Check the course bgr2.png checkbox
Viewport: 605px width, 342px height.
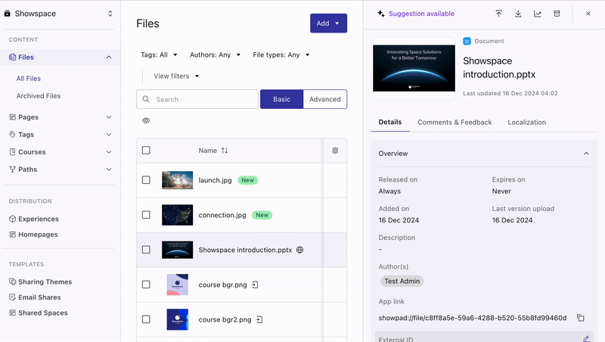tap(146, 319)
